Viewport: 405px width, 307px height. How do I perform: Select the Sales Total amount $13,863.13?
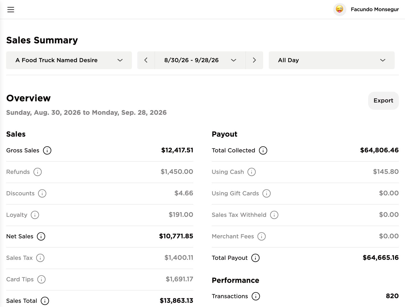tap(176, 301)
